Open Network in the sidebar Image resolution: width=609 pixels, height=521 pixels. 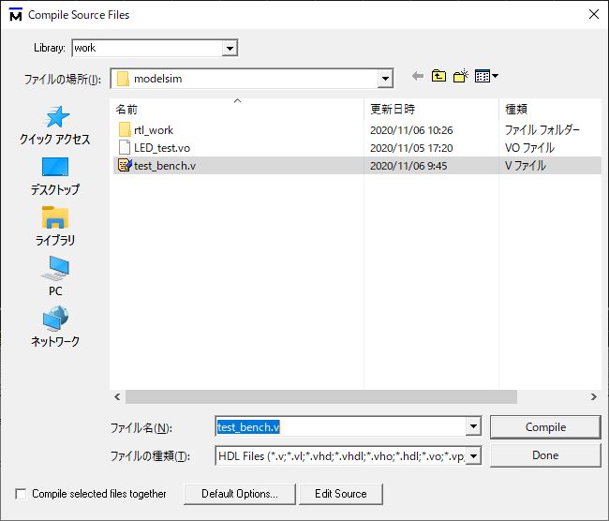(x=55, y=328)
